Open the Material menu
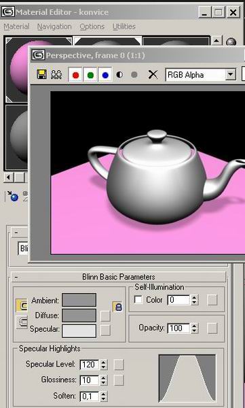The width and height of the screenshot is (245, 408). [17, 27]
